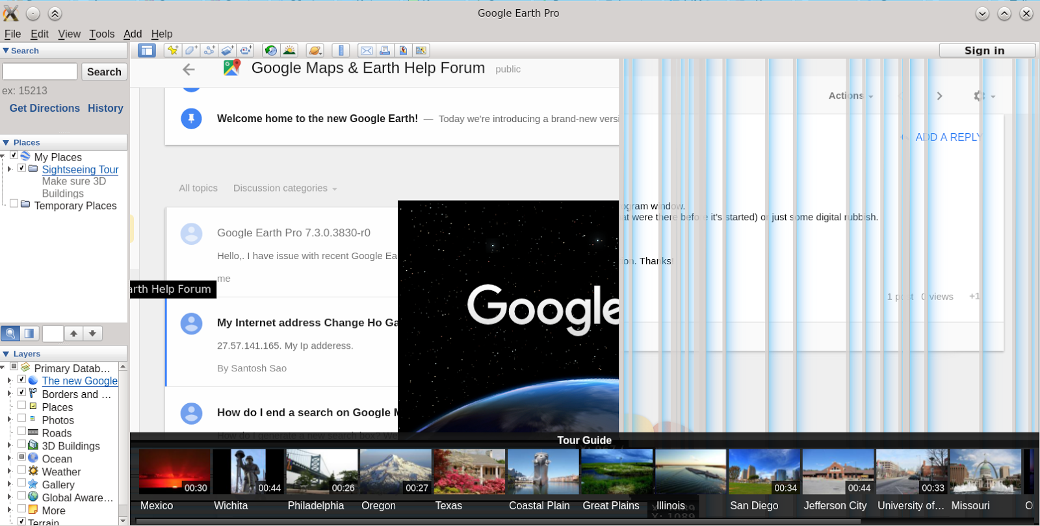Click the 3D Buildings layer icon
1040x526 pixels.
[33, 445]
